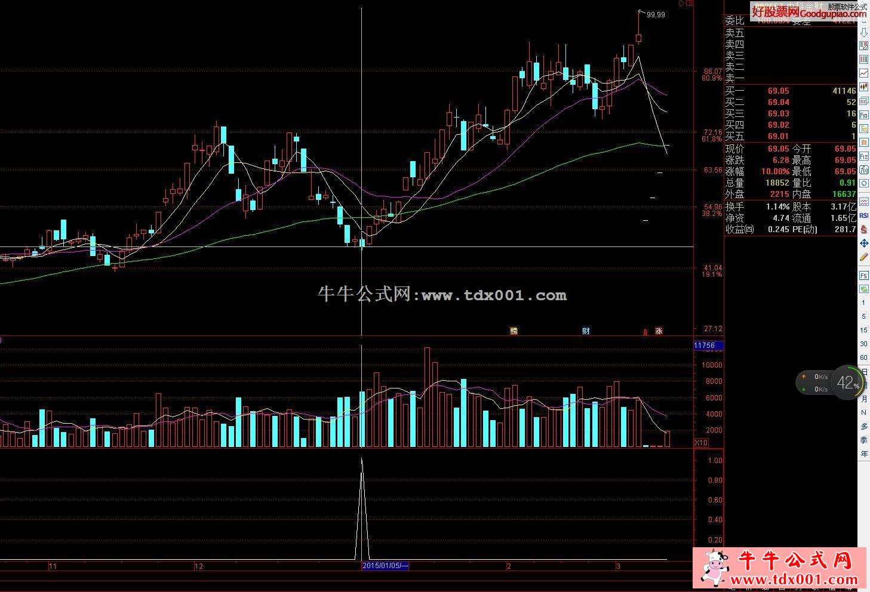Click the 换手 value 1.14%
The width and height of the screenshot is (870, 592).
[777, 206]
